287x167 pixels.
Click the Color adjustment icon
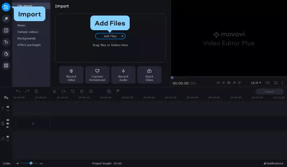pos(82,91)
